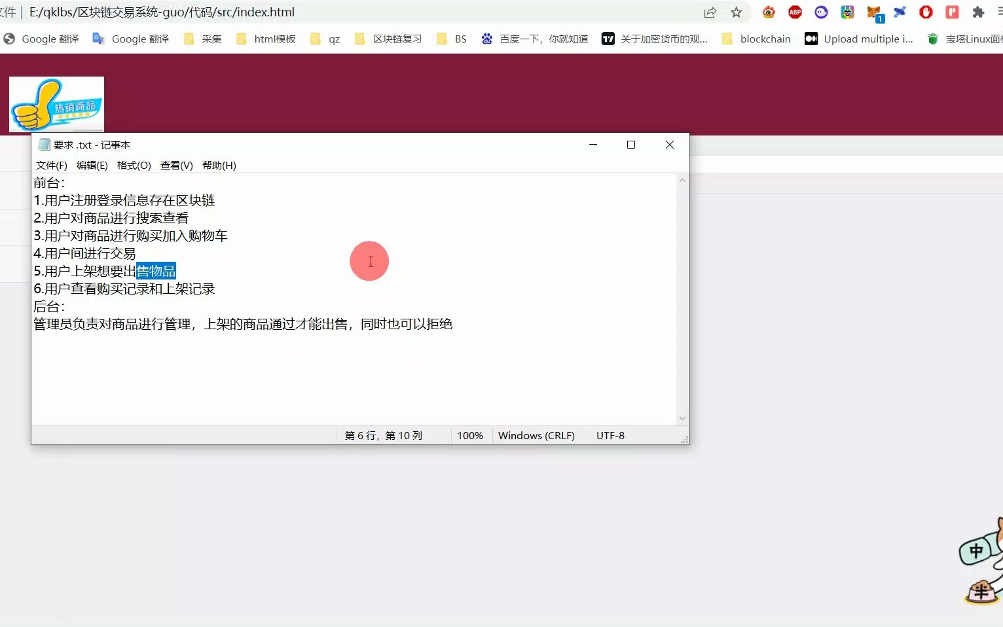Open the pink P-shaped extension icon
The image size is (1003, 627).
pyautogui.click(x=952, y=12)
